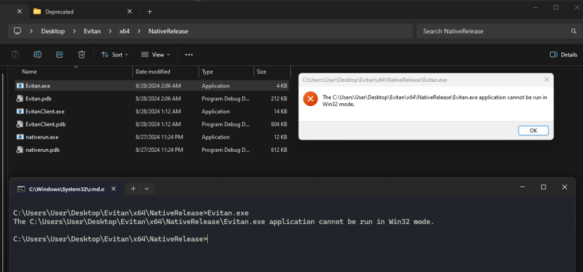This screenshot has width=583, height=272.
Task: Close the Evitan.exe error dialog
Action: click(547, 80)
